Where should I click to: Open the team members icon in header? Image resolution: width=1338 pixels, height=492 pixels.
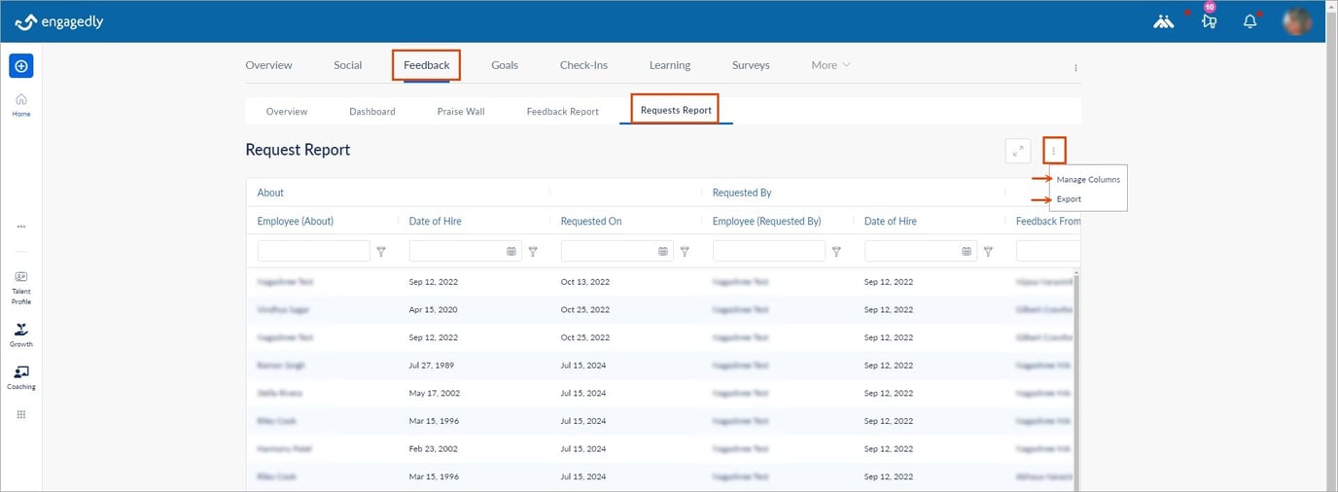tap(1163, 21)
